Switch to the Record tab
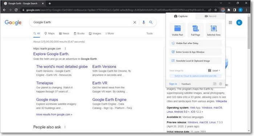The height and width of the screenshot is (136, 254). coord(210,16)
